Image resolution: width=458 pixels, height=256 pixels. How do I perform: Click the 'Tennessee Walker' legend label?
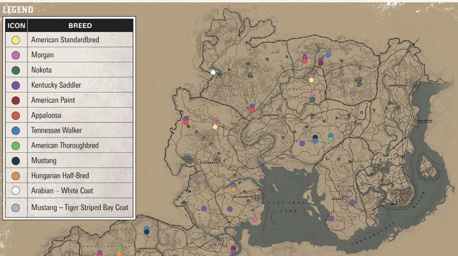coord(56,130)
